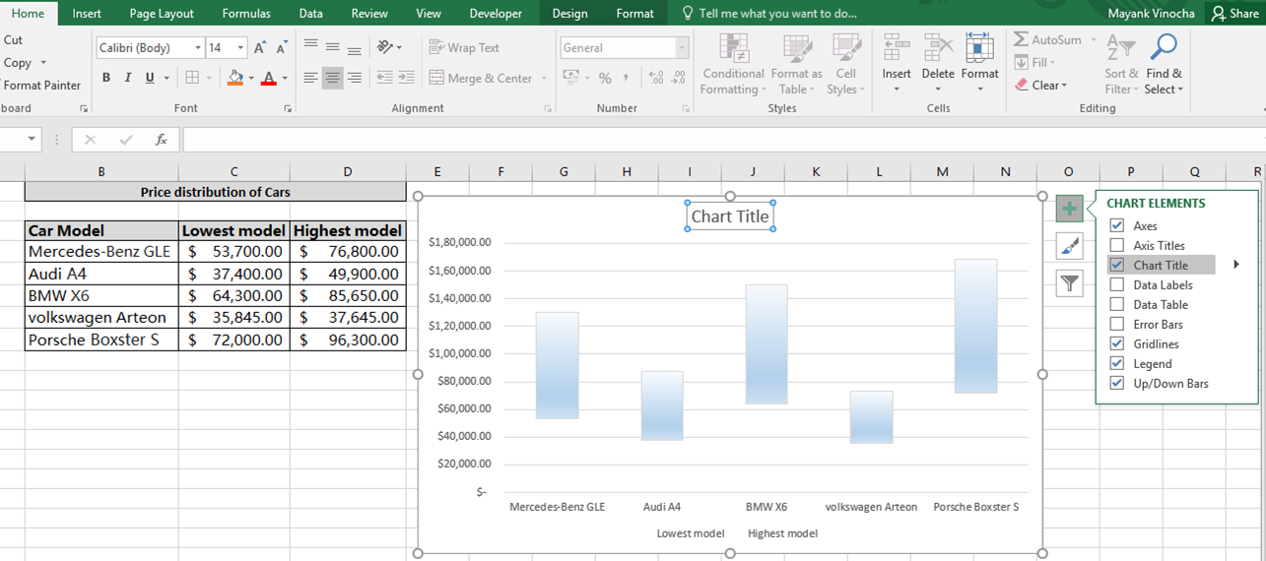1266x561 pixels.
Task: Open the chart Format tab
Action: tap(634, 13)
